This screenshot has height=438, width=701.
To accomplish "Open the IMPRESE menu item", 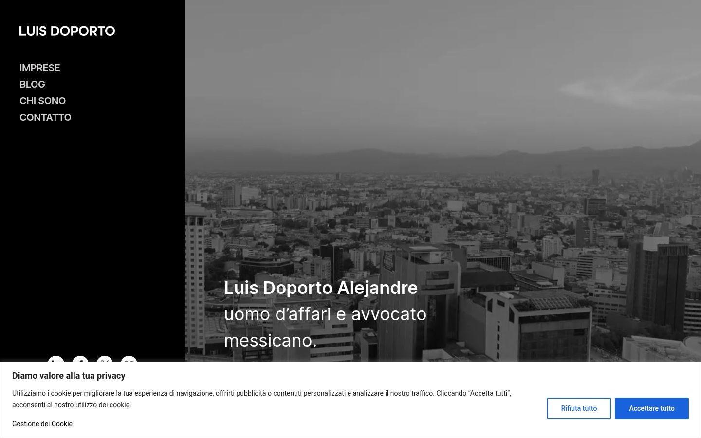I will (40, 68).
